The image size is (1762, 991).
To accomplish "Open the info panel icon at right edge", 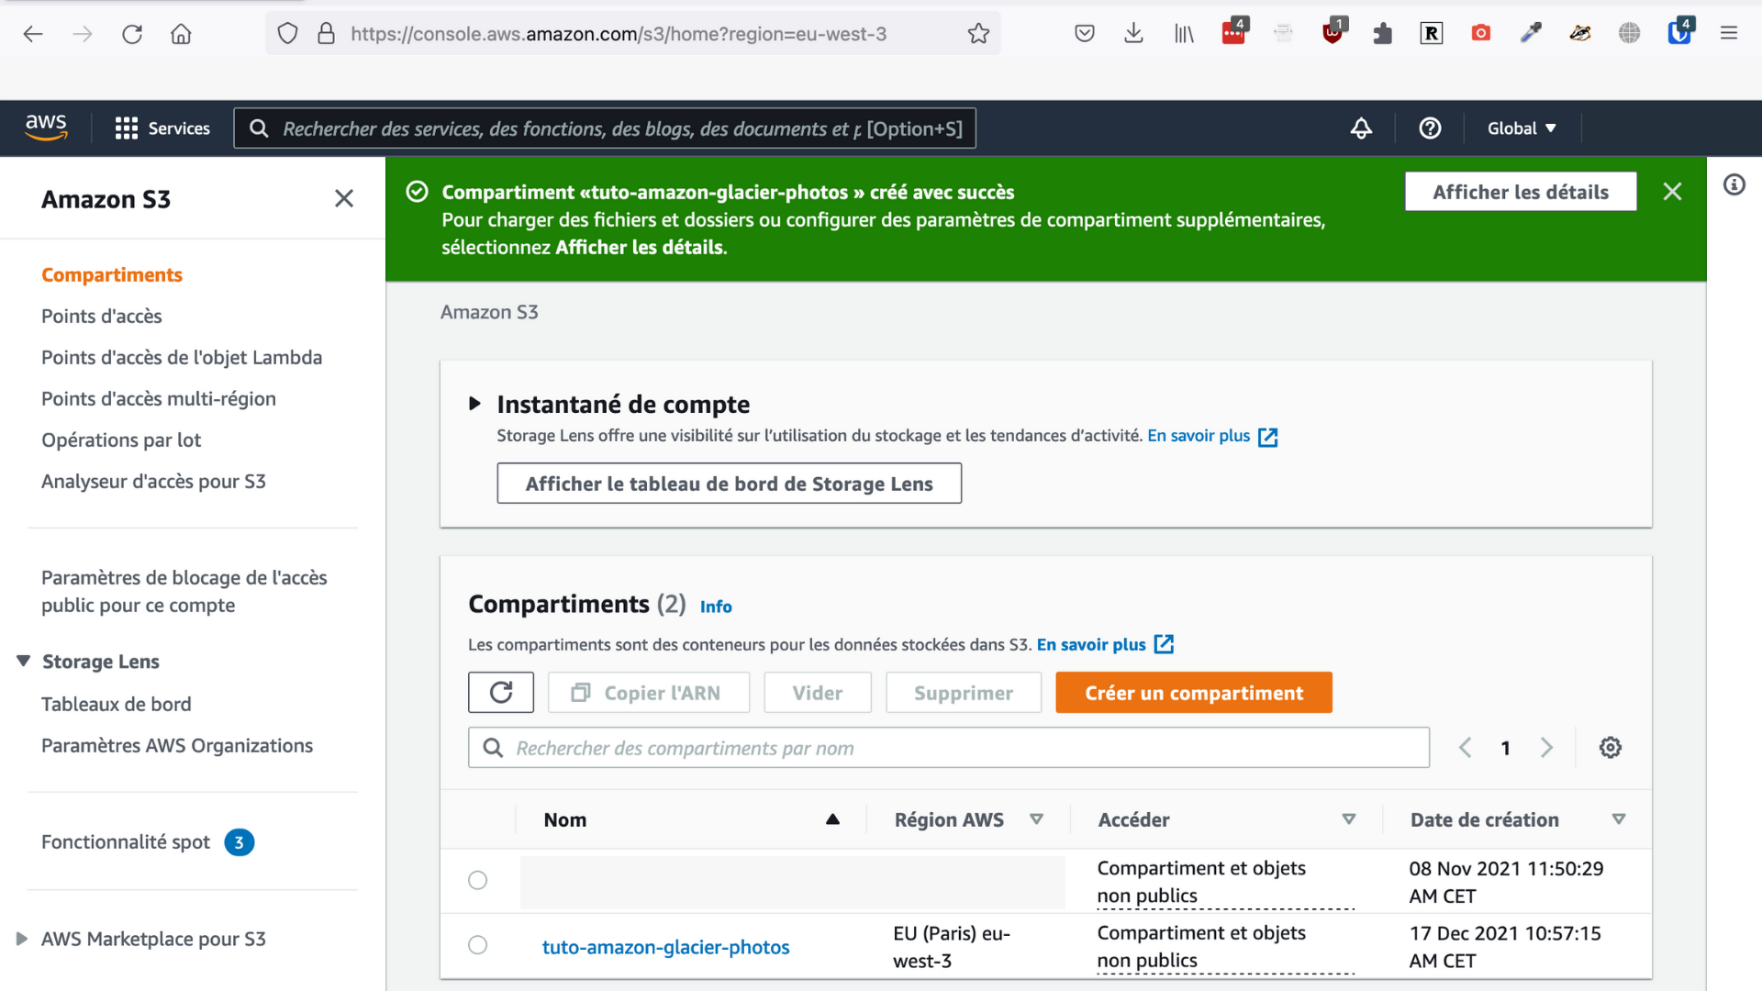I will click(1734, 185).
